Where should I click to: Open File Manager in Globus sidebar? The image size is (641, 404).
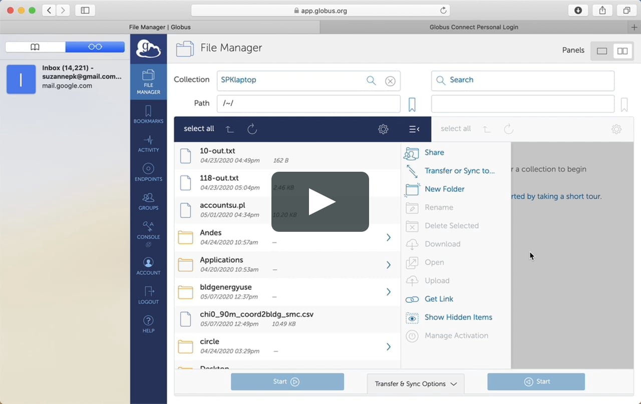tap(148, 83)
